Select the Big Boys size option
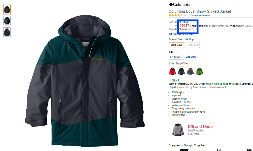This screenshot has width=253, height=151. click(193, 45)
